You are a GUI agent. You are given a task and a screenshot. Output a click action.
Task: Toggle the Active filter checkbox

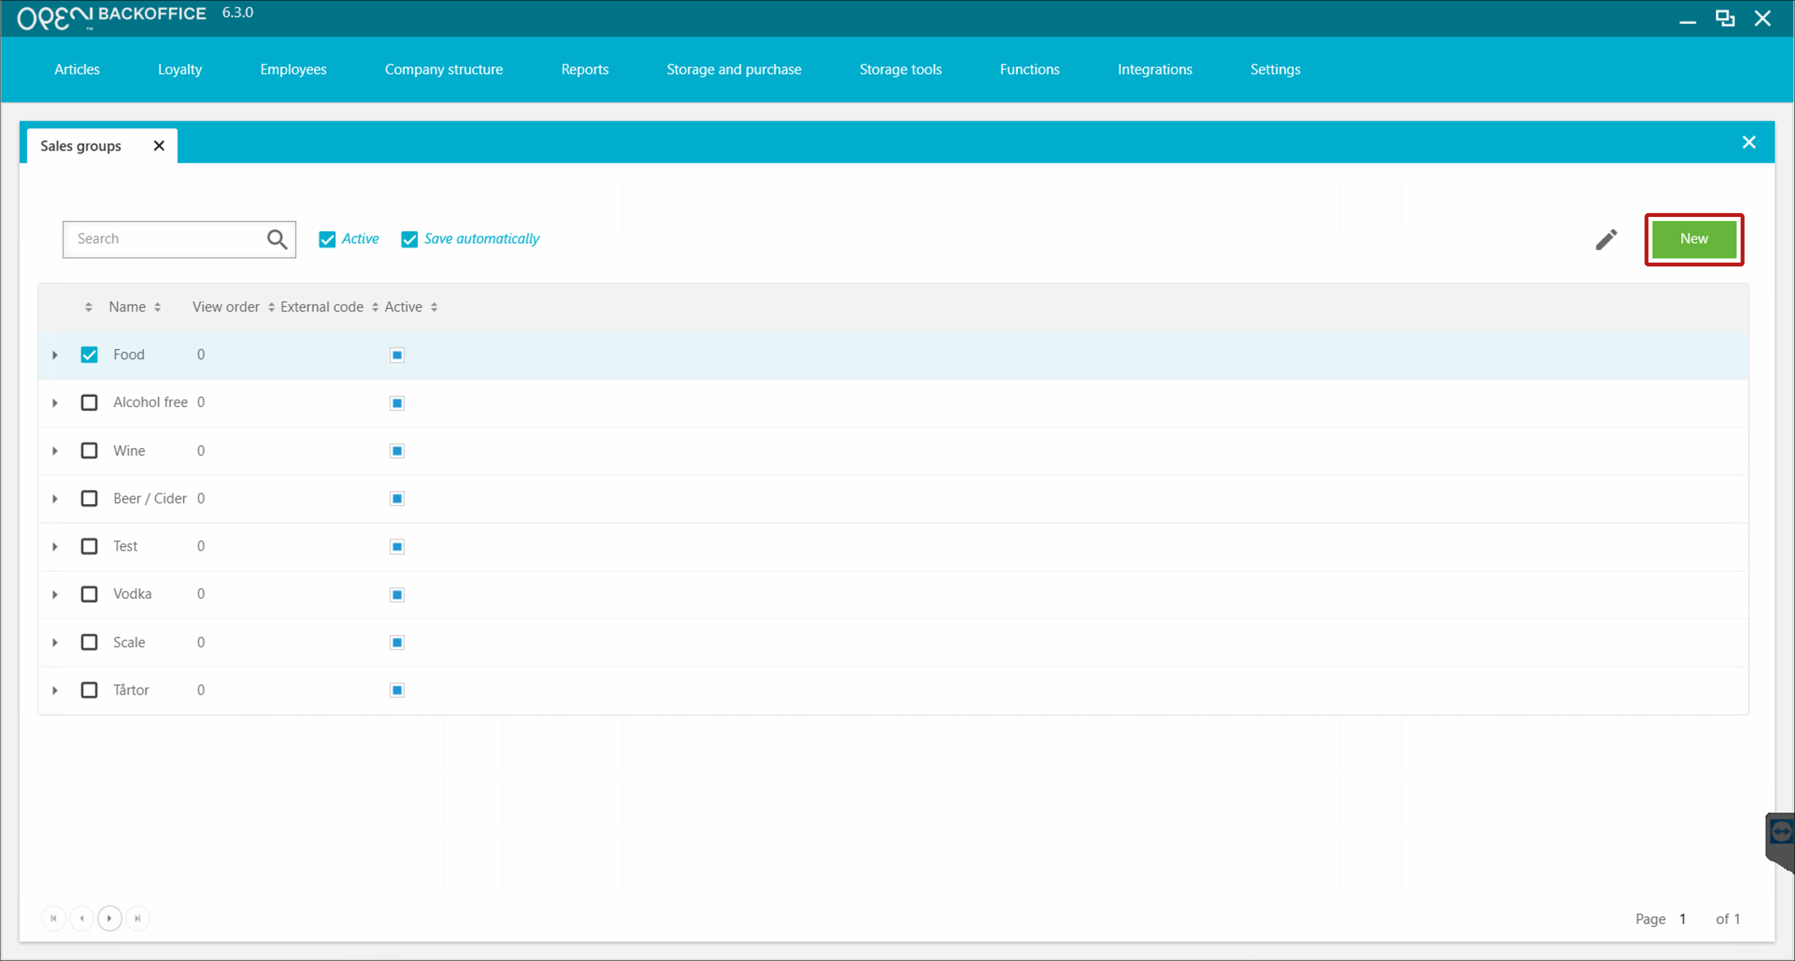point(327,239)
